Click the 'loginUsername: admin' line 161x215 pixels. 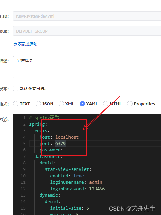point(76,182)
